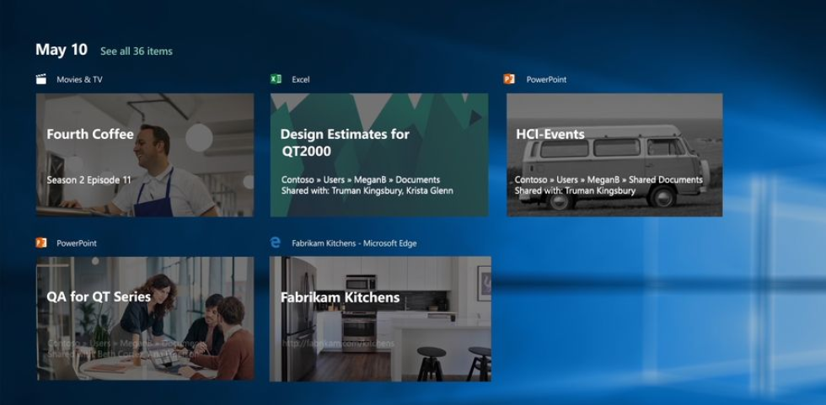Click the Fabrikam Kitchens - Microsoft Edge label
The image size is (826, 405).
[x=354, y=243]
